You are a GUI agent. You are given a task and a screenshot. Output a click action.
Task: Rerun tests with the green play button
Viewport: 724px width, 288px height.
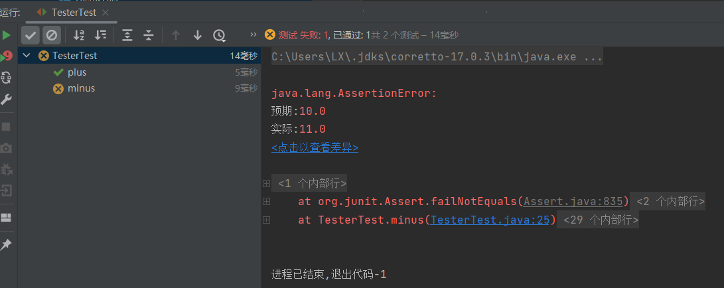(x=6, y=35)
